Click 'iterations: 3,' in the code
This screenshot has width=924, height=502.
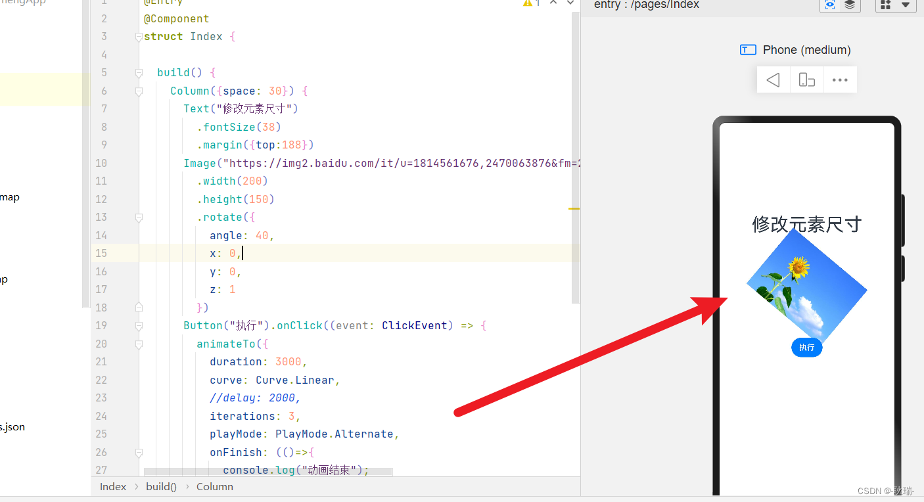255,416
